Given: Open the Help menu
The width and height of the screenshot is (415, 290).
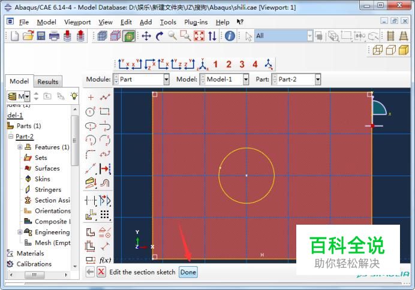Looking at the screenshot, I should click(x=222, y=22).
